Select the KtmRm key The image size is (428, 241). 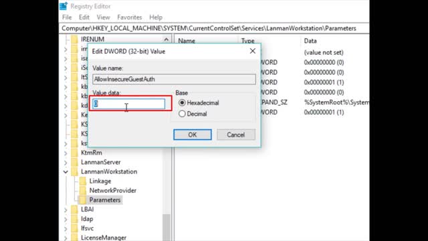click(92, 153)
